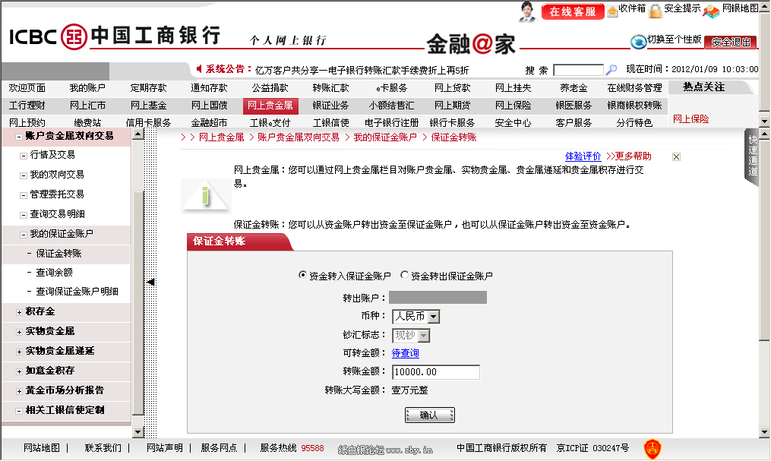The image size is (771, 461).
Task: Open the 网上基金 menu item
Action: pos(148,106)
